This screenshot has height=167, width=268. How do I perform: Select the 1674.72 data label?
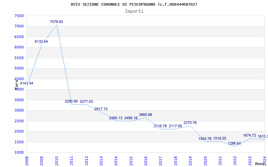pos(249,136)
